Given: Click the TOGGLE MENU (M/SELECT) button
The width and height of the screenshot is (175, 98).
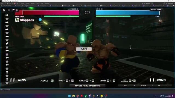Looking at the screenshot, I should click(87, 86).
